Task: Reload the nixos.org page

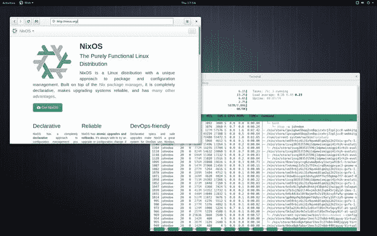Action: (x=28, y=21)
